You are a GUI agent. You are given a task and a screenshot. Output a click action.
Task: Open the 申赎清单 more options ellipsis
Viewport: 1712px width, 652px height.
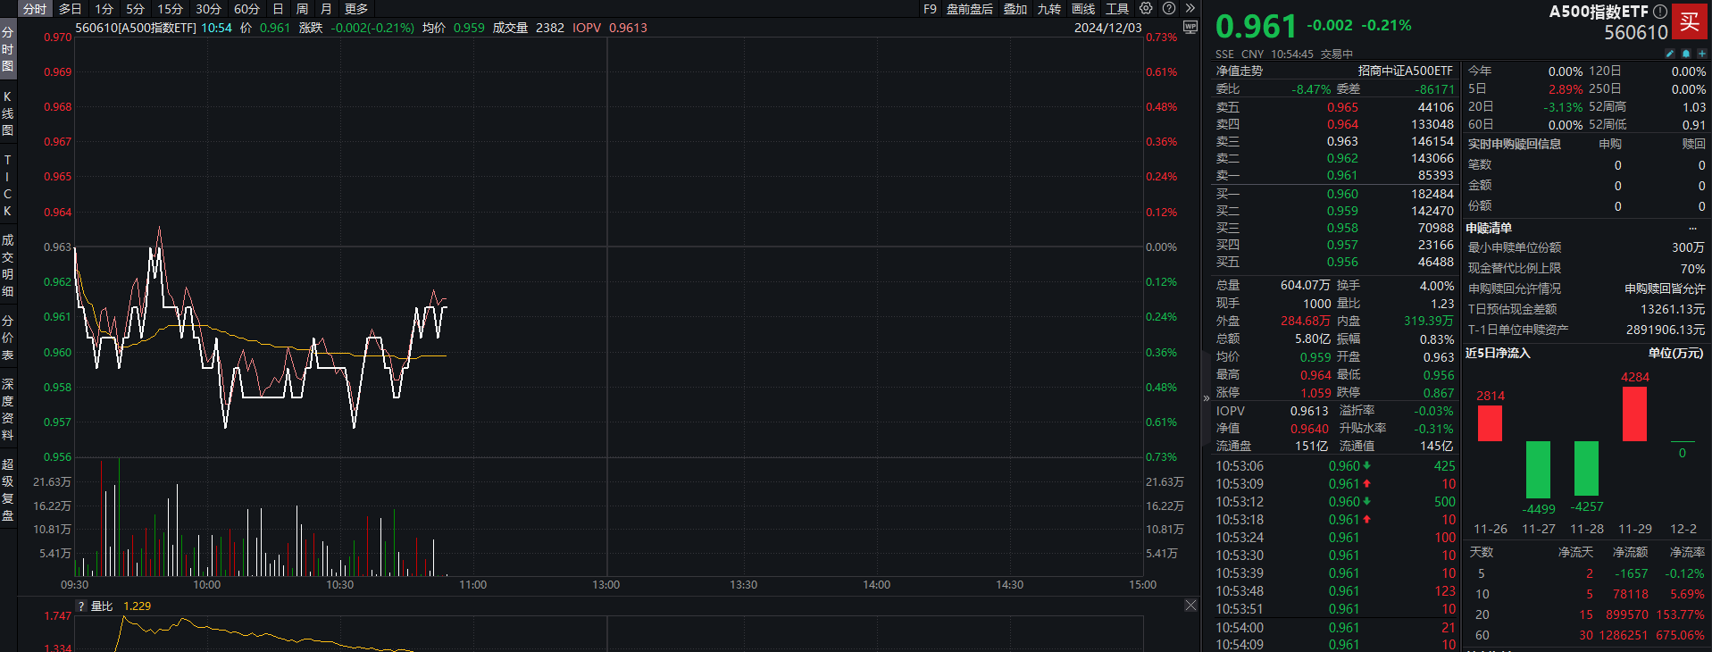pyautogui.click(x=1692, y=229)
